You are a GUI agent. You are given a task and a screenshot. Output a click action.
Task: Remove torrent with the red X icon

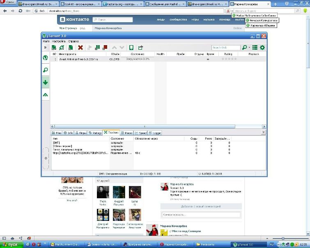tap(80, 48)
